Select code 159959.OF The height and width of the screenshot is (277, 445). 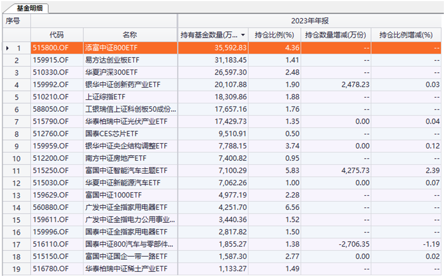point(50,146)
